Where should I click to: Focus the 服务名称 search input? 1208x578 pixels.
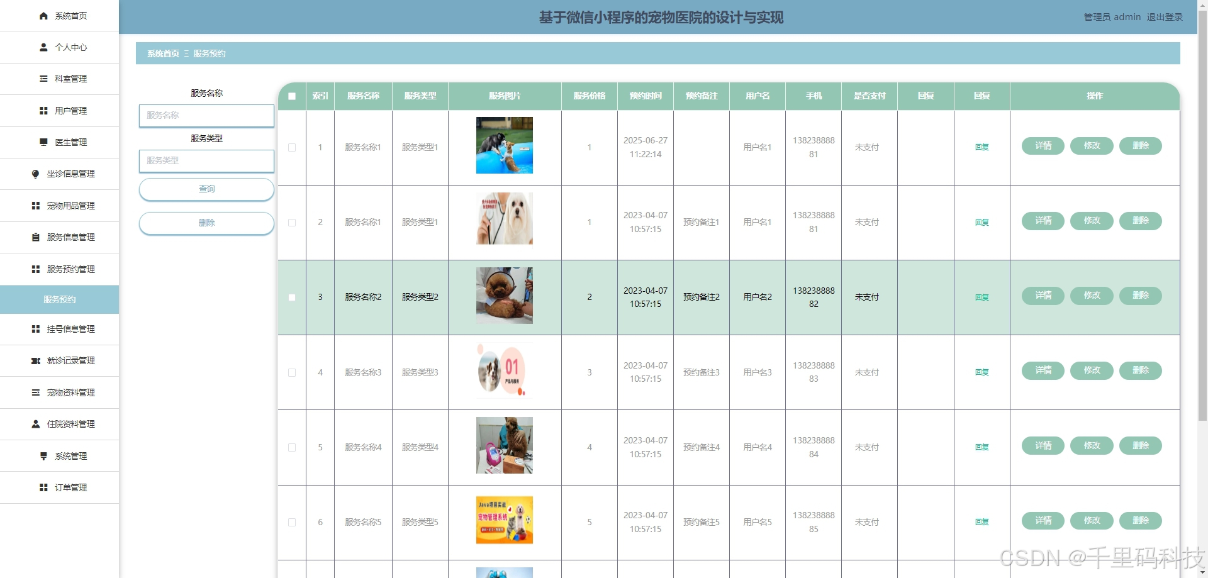206,116
